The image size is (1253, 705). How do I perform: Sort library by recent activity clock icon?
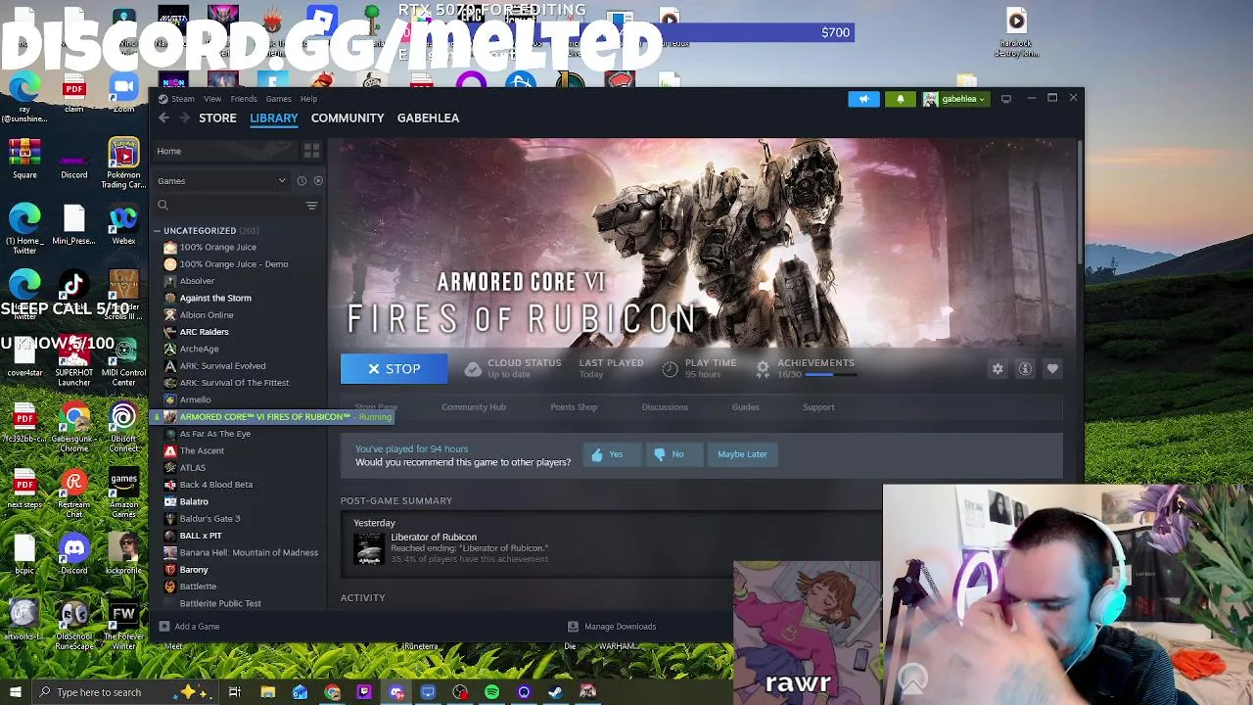click(302, 180)
